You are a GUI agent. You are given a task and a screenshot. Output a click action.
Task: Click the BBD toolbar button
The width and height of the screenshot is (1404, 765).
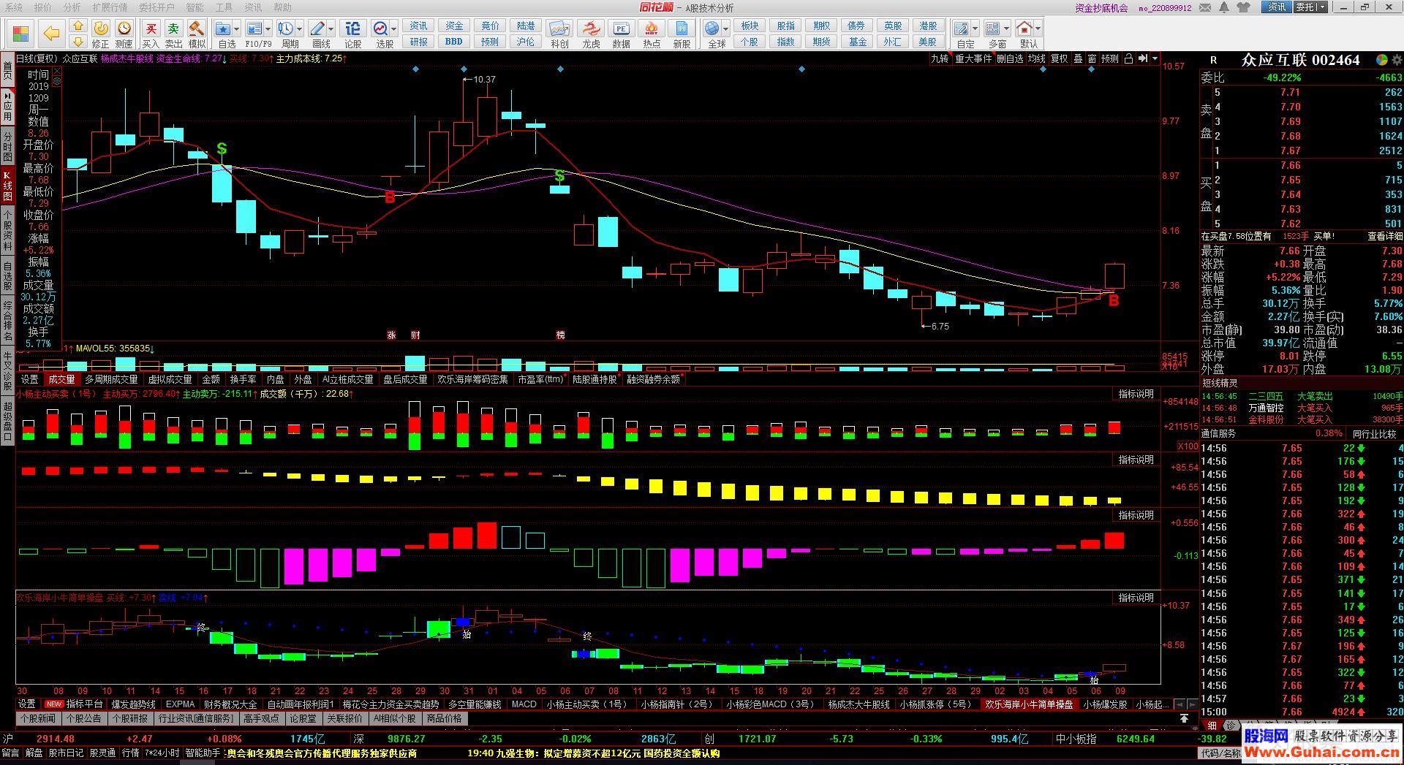(454, 42)
